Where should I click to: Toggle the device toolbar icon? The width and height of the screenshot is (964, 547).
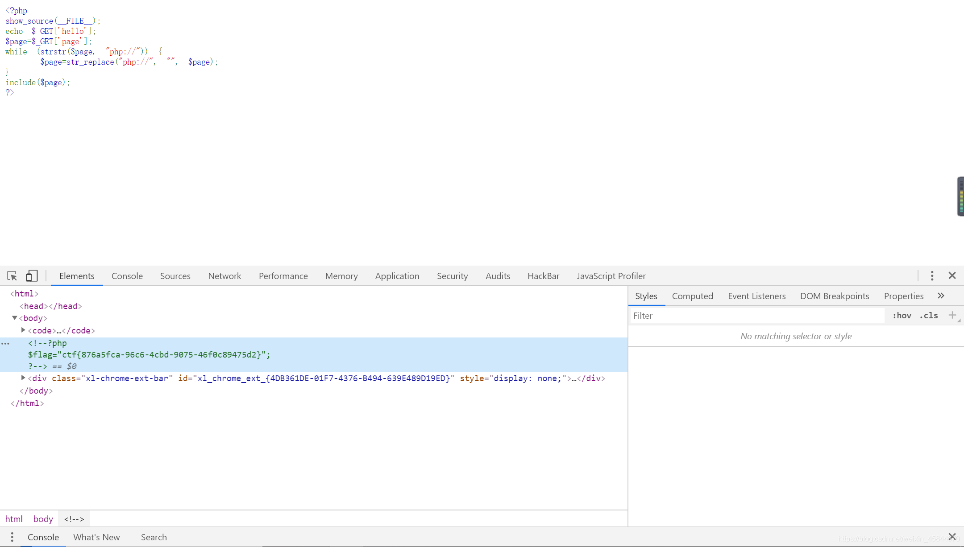31,276
